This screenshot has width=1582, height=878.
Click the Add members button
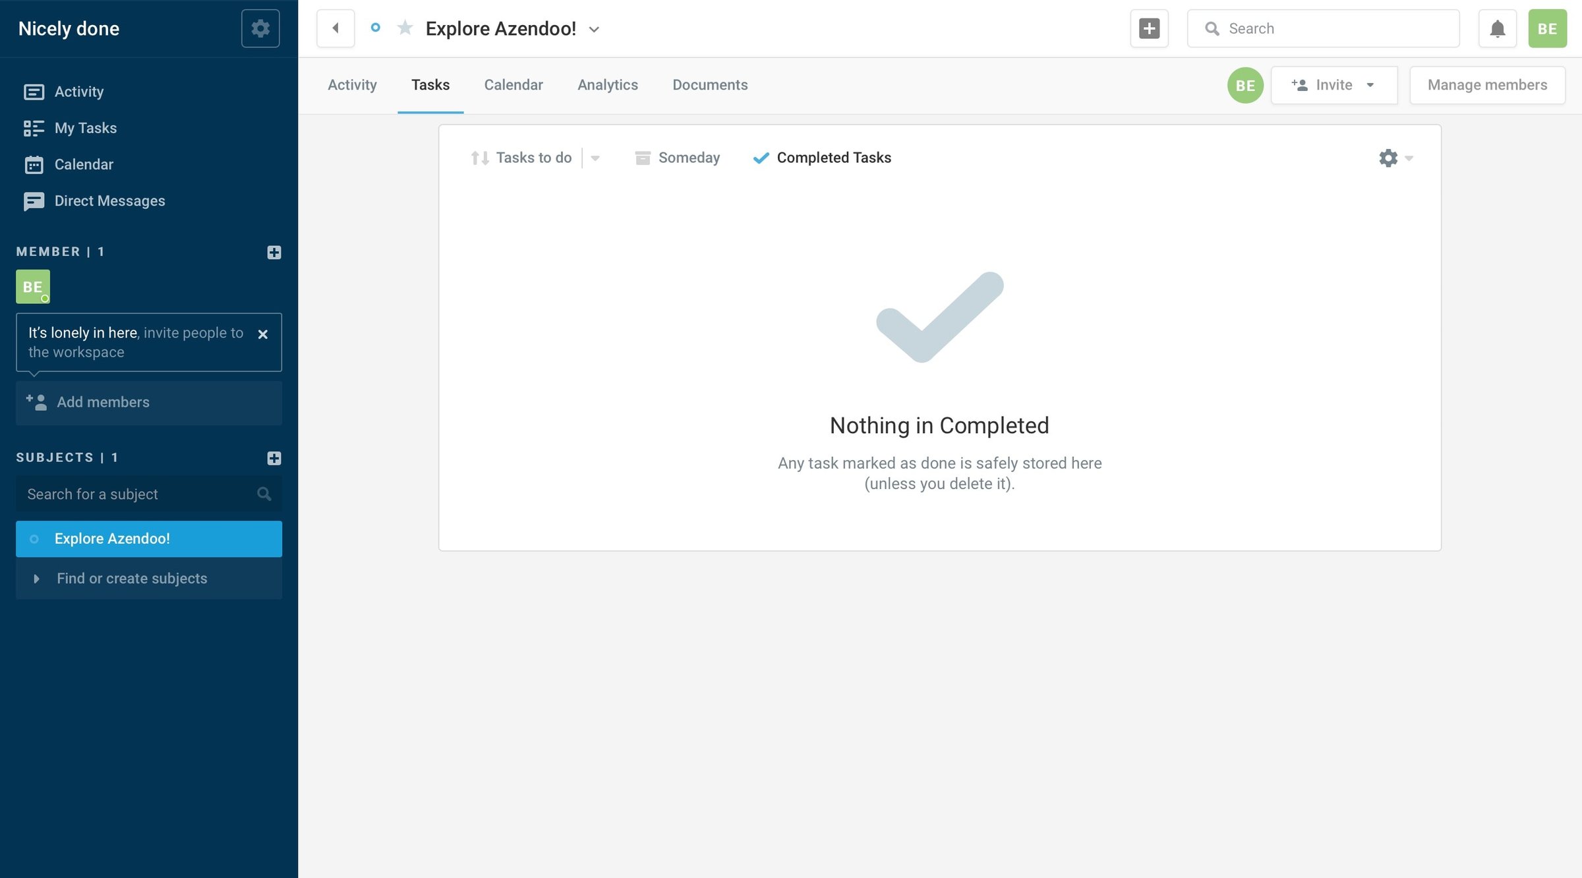149,403
